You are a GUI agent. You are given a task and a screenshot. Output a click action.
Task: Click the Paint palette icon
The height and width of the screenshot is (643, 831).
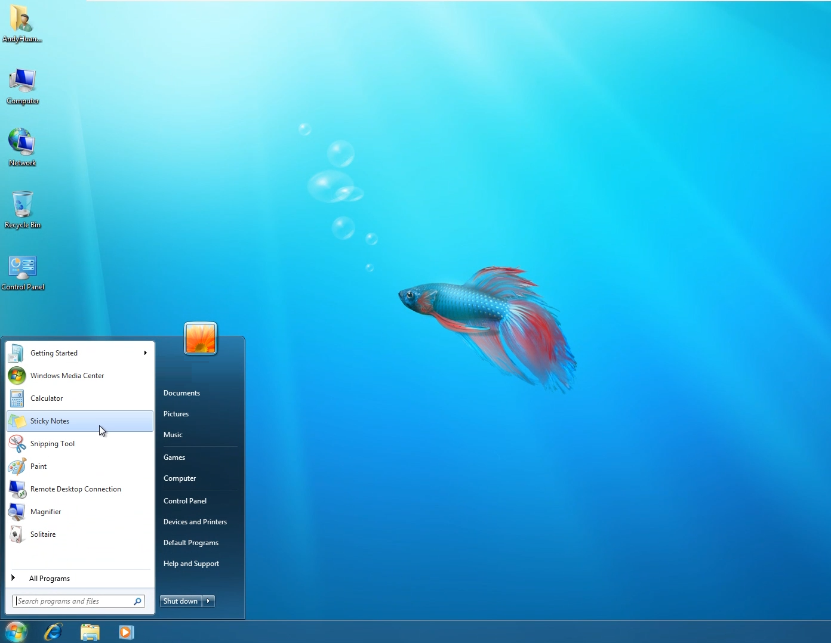click(17, 466)
